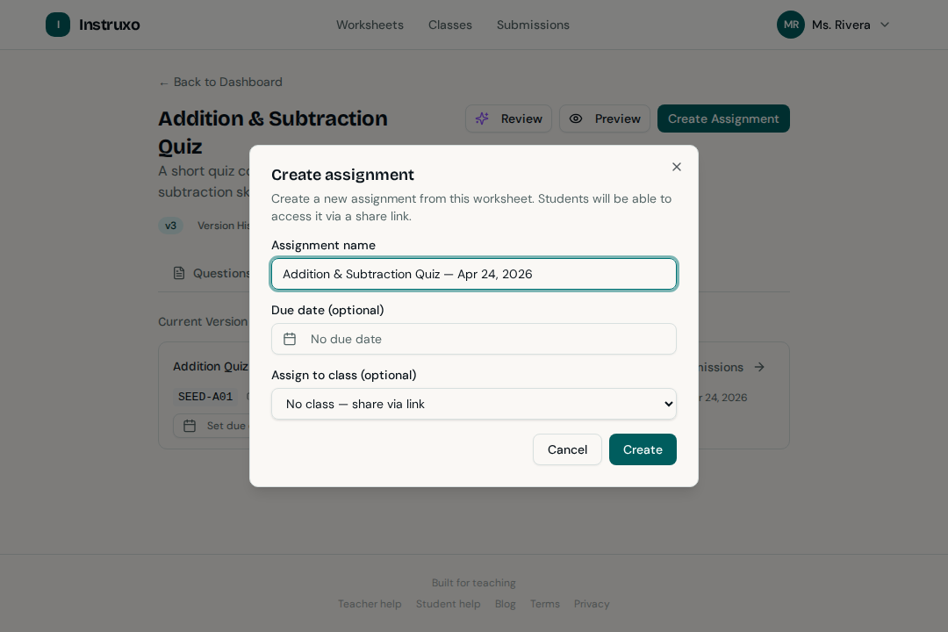This screenshot has width=948, height=632.
Task: Follow the Back to Dashboard link
Action: click(219, 82)
